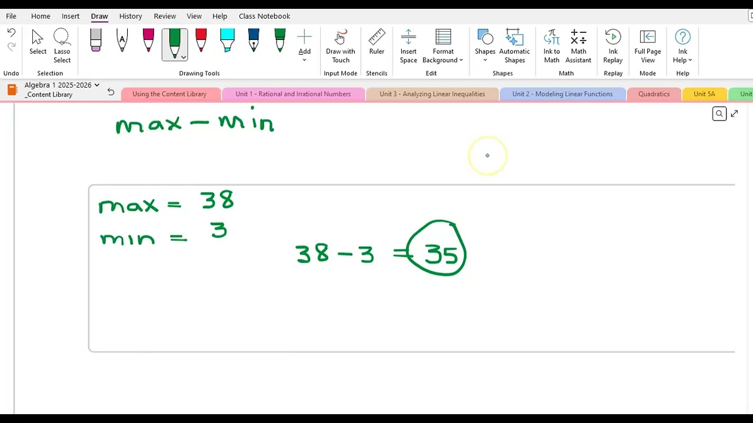Switch to the Home ribbon tab

[41, 16]
